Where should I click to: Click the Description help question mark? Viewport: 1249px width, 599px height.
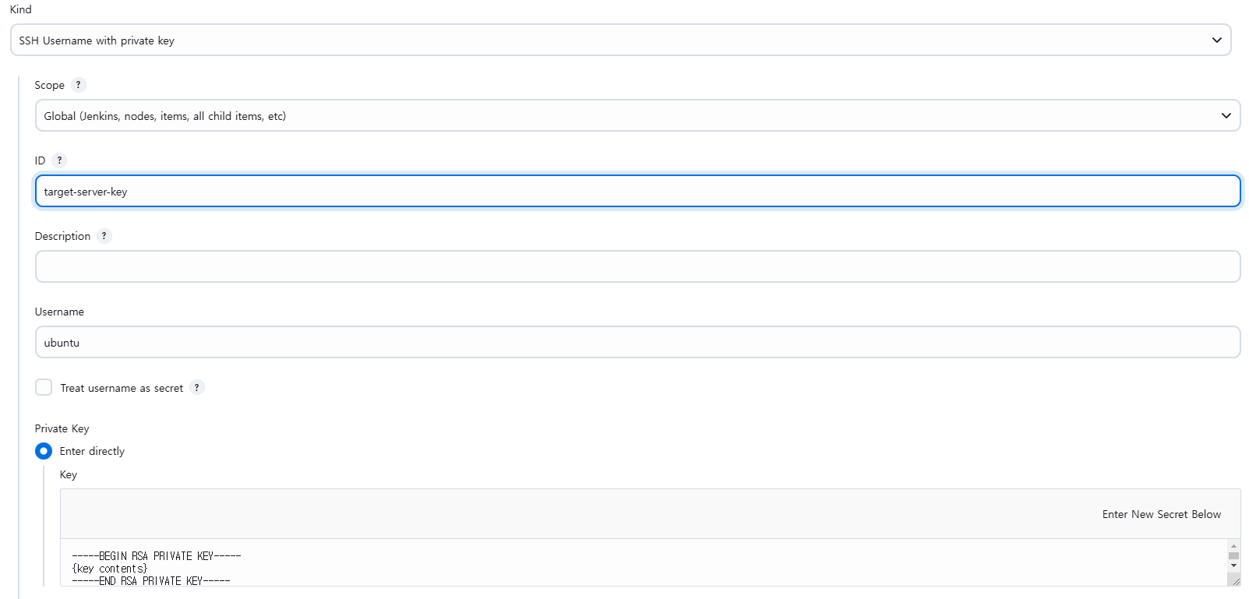coord(104,236)
